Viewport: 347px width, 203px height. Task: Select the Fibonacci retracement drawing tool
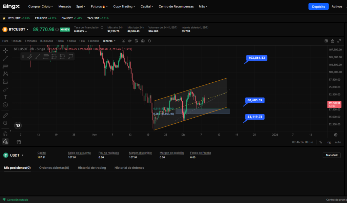point(5,66)
